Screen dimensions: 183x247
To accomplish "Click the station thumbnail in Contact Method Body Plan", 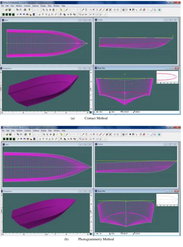I will point(167,77).
